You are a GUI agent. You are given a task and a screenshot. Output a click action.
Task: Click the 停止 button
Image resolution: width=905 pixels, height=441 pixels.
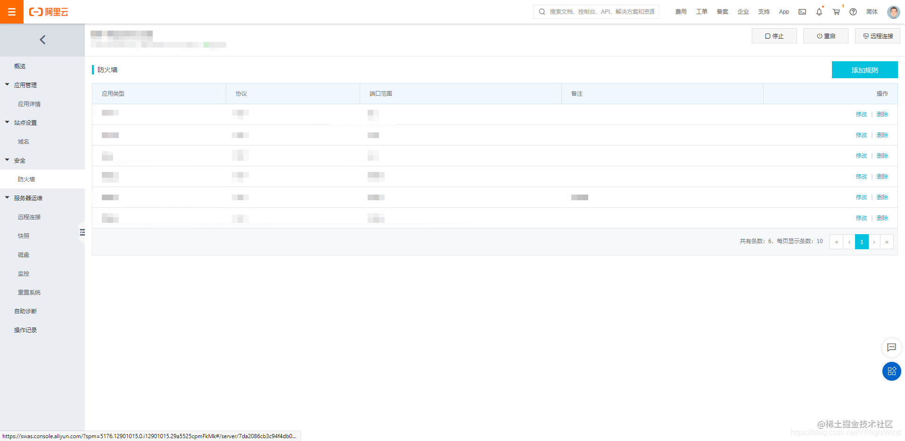[x=774, y=36]
